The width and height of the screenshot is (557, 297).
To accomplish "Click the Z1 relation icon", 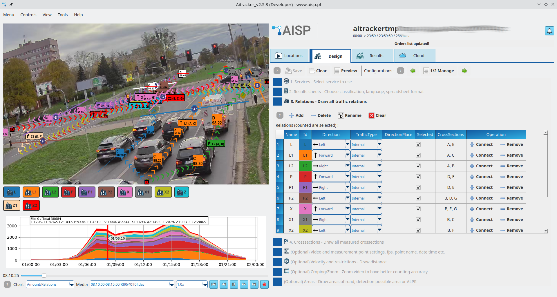I will [x=12, y=205].
